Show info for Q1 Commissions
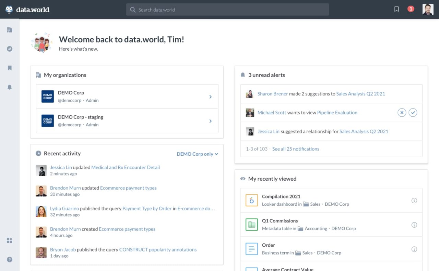Screen dimensions: 439x271 (x=414, y=225)
